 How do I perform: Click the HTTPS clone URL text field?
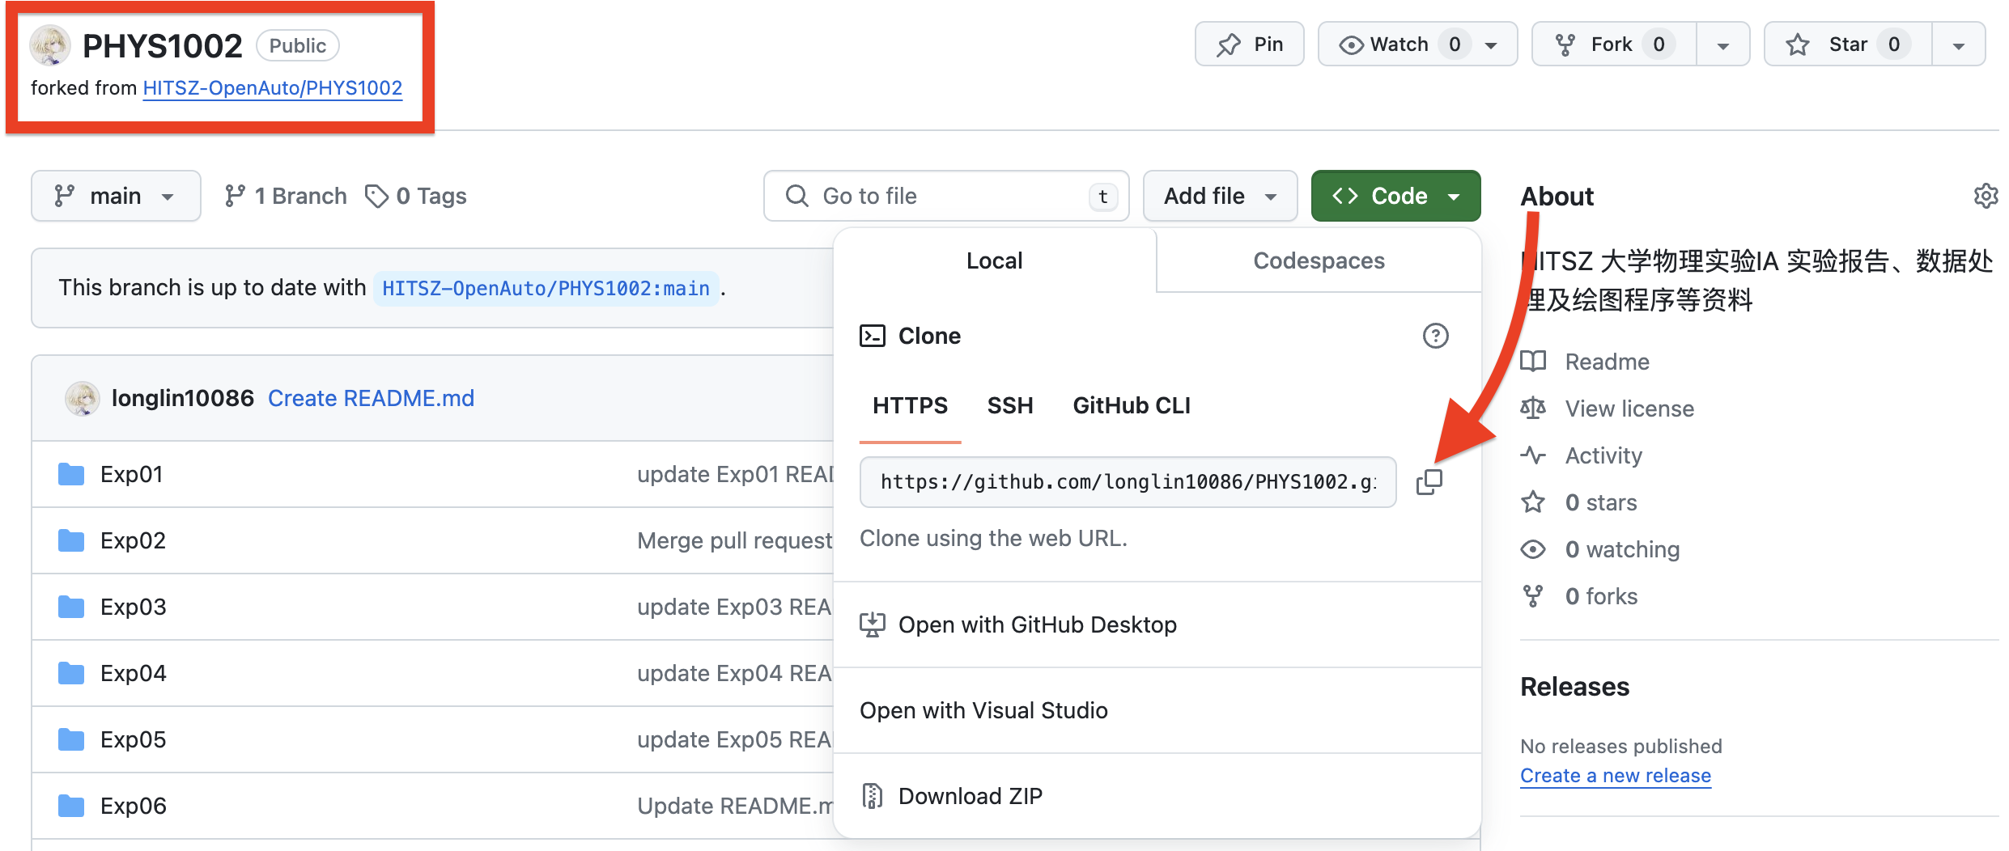click(x=1128, y=482)
